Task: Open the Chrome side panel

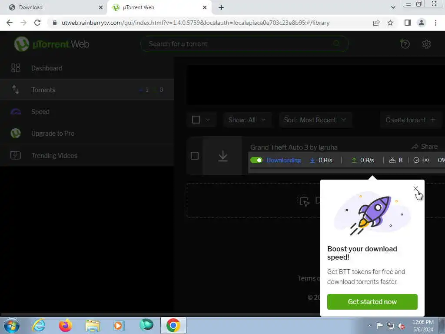Action: pos(407,23)
